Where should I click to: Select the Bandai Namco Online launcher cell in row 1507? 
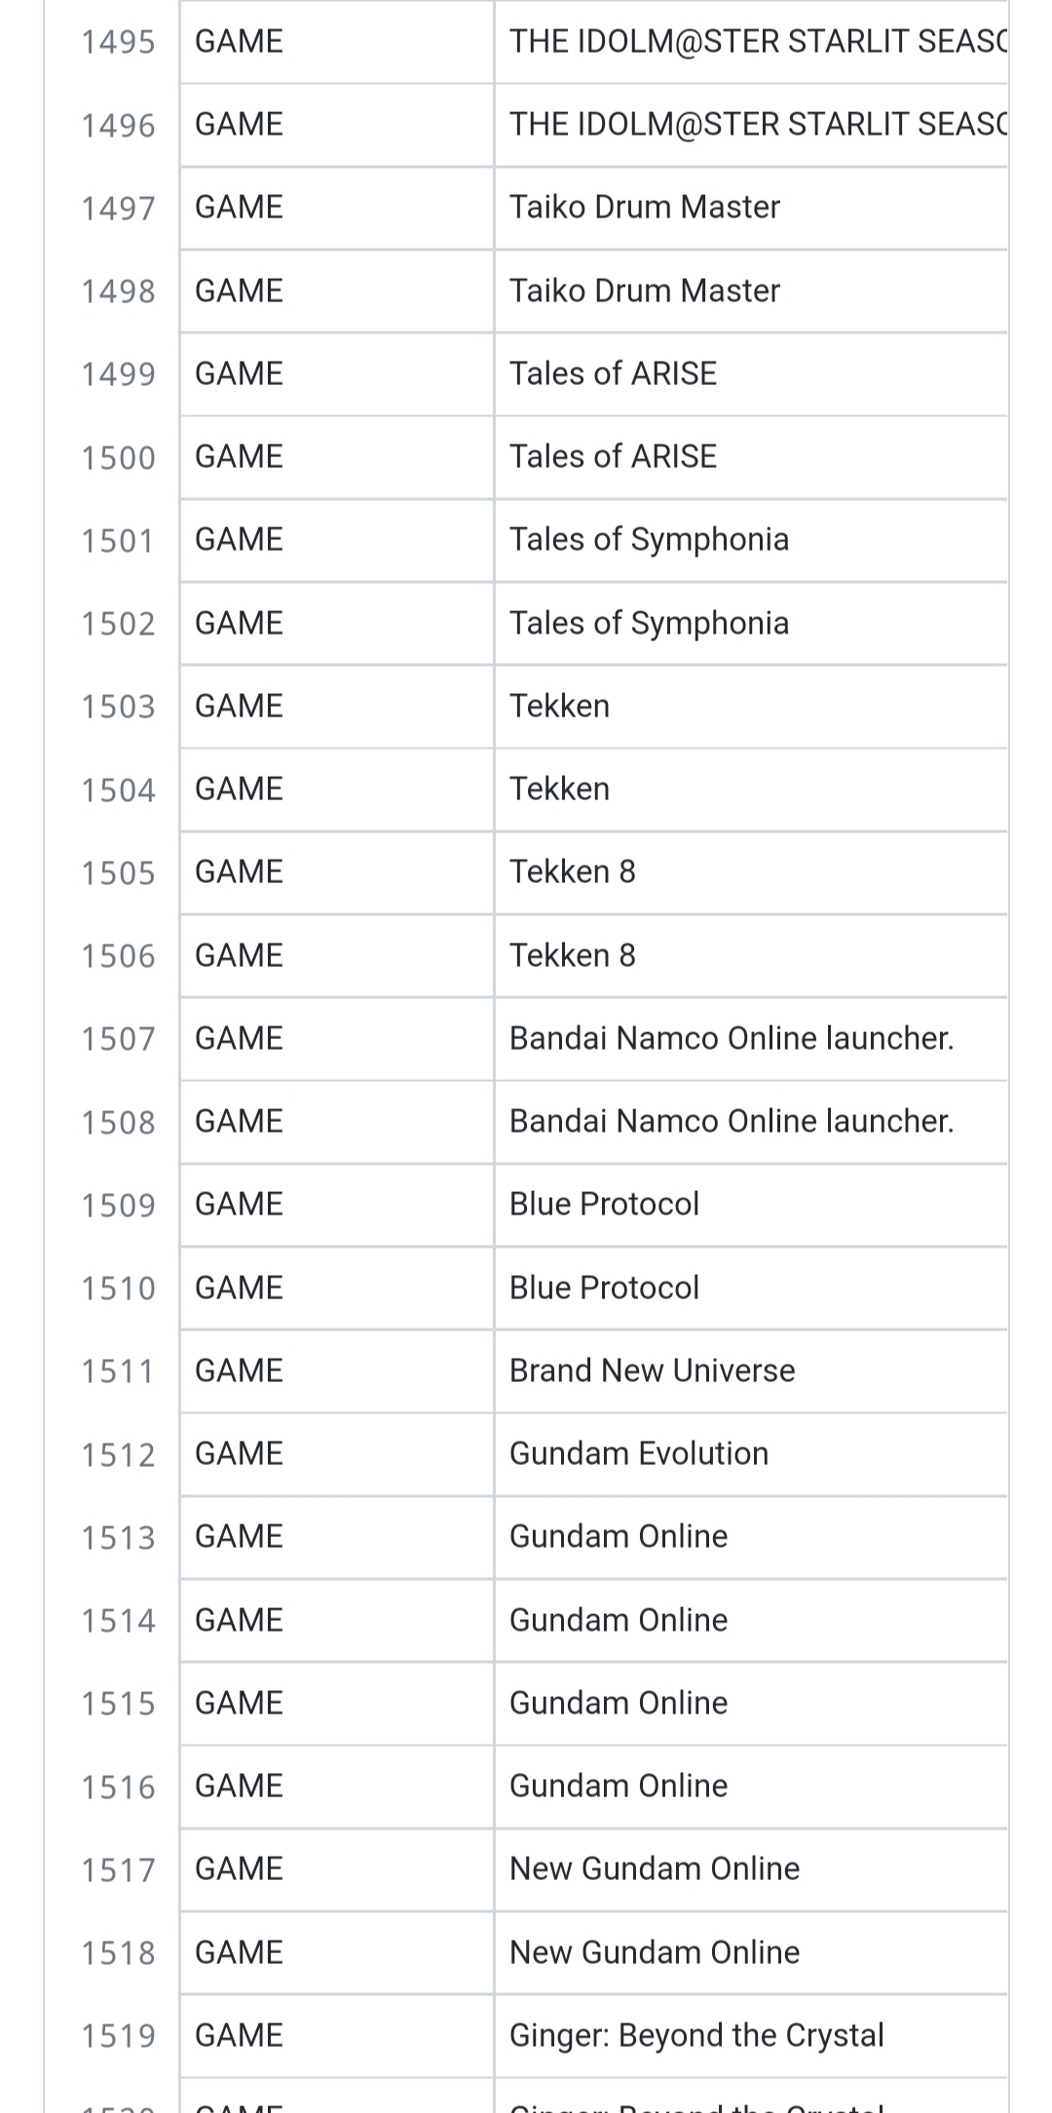751,1039
